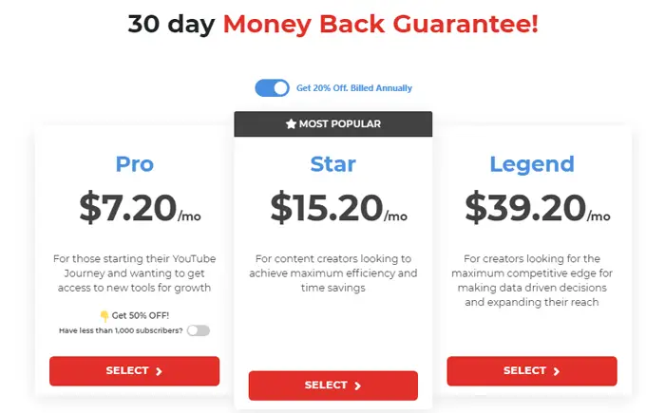The width and height of the screenshot is (665, 413).
Task: Click the $39.20/mo price text
Action: click(538, 208)
